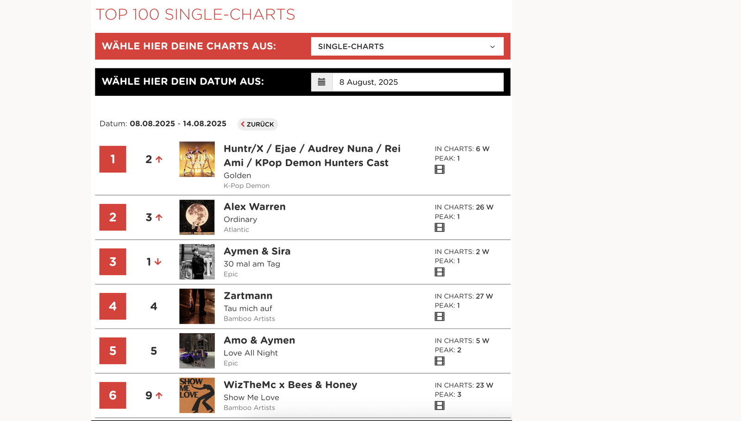The image size is (741, 421).
Task: Play the video for "Tau mich auf"
Action: pyautogui.click(x=439, y=316)
